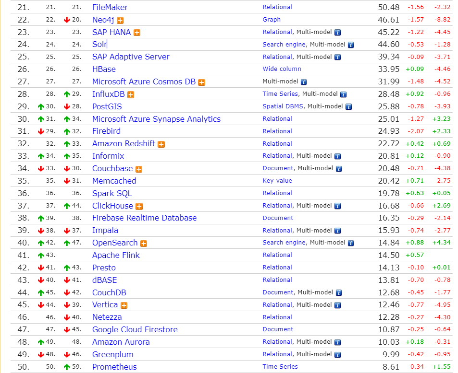Click the Graph model link for Neo4j

point(272,20)
